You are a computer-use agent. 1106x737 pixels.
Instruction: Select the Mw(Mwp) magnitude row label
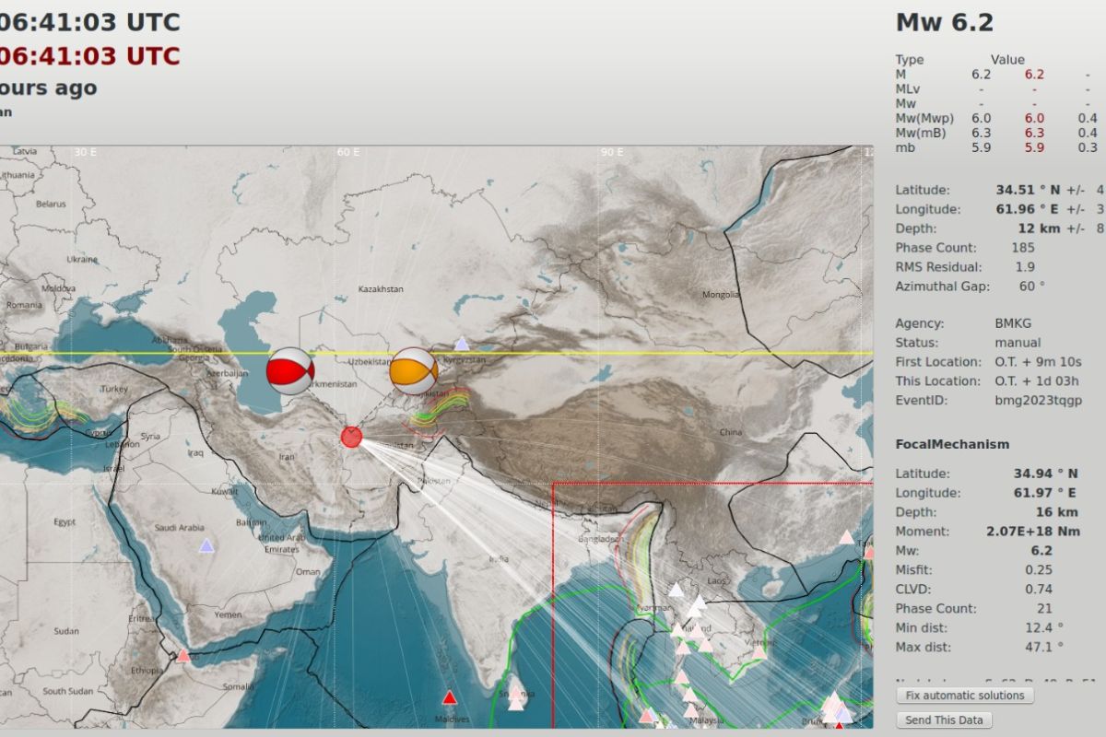[x=924, y=118]
